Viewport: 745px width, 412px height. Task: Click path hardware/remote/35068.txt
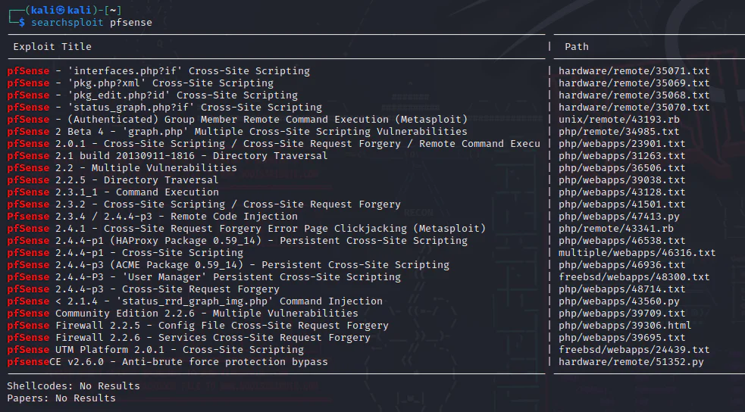coord(634,95)
